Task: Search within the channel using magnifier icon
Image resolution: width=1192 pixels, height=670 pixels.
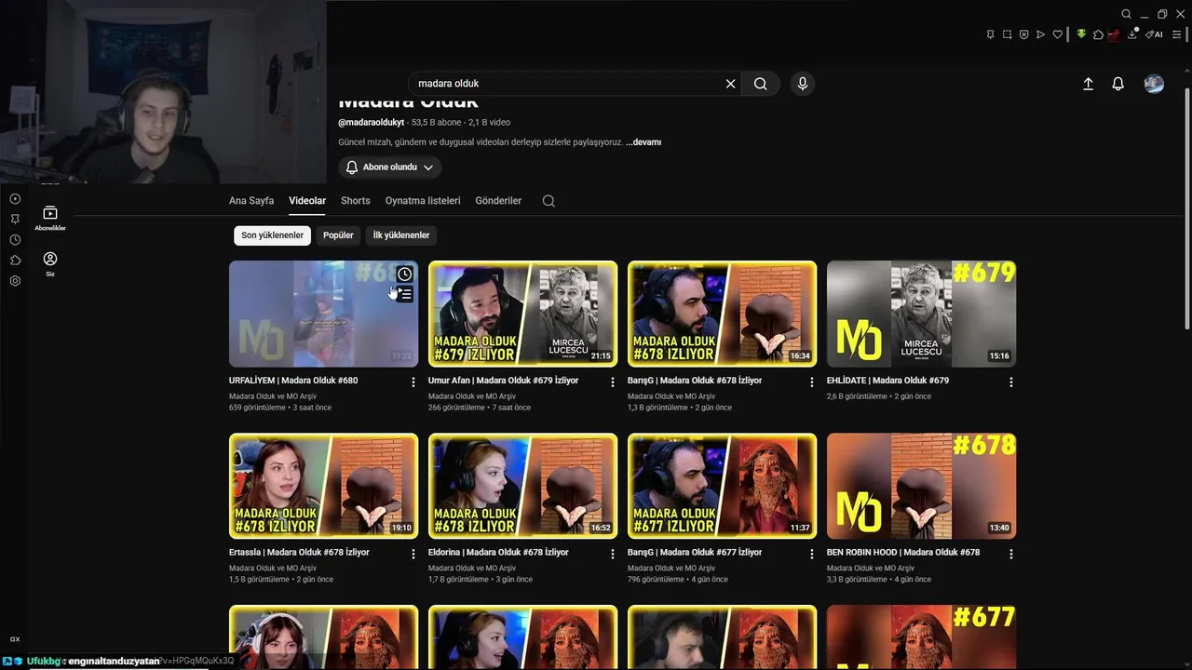Action: 549,201
